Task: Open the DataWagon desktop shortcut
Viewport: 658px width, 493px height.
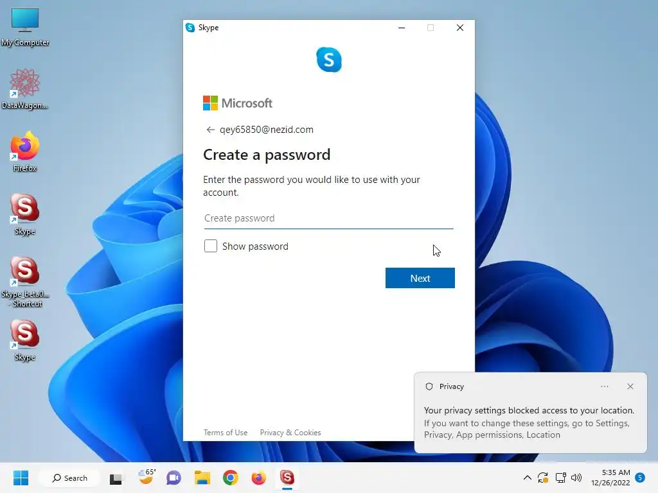Action: click(25, 89)
